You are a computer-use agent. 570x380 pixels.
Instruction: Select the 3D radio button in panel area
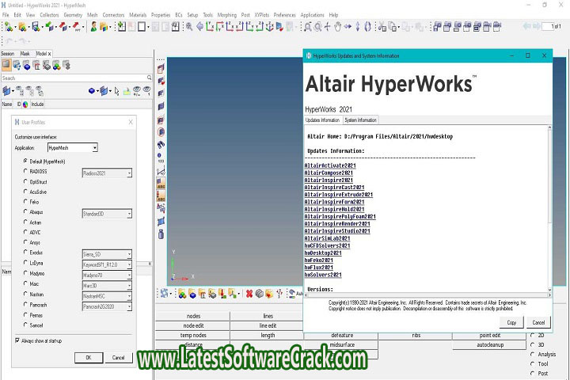point(533,344)
